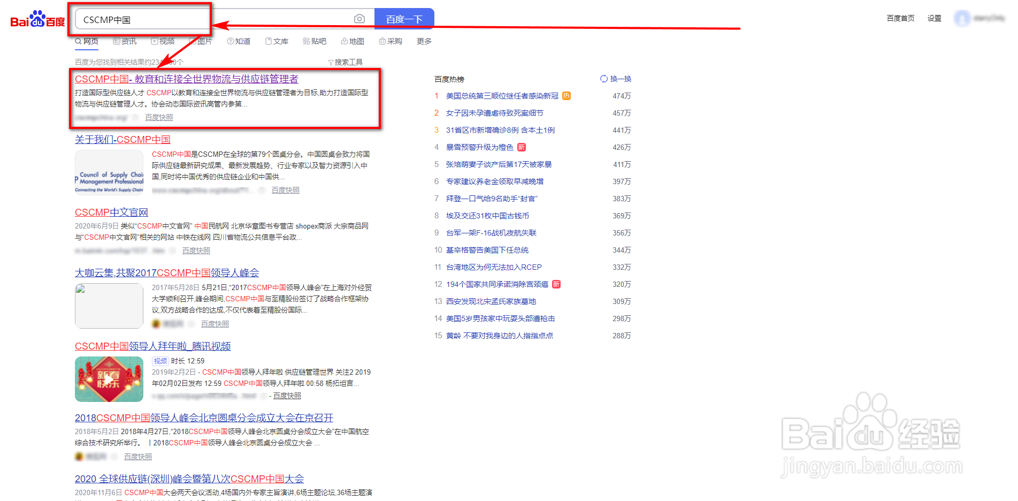Screen dimensions: 1018x501
Task: Click the 新 badge beside 暴雪预警 item
Action: pyautogui.click(x=522, y=147)
